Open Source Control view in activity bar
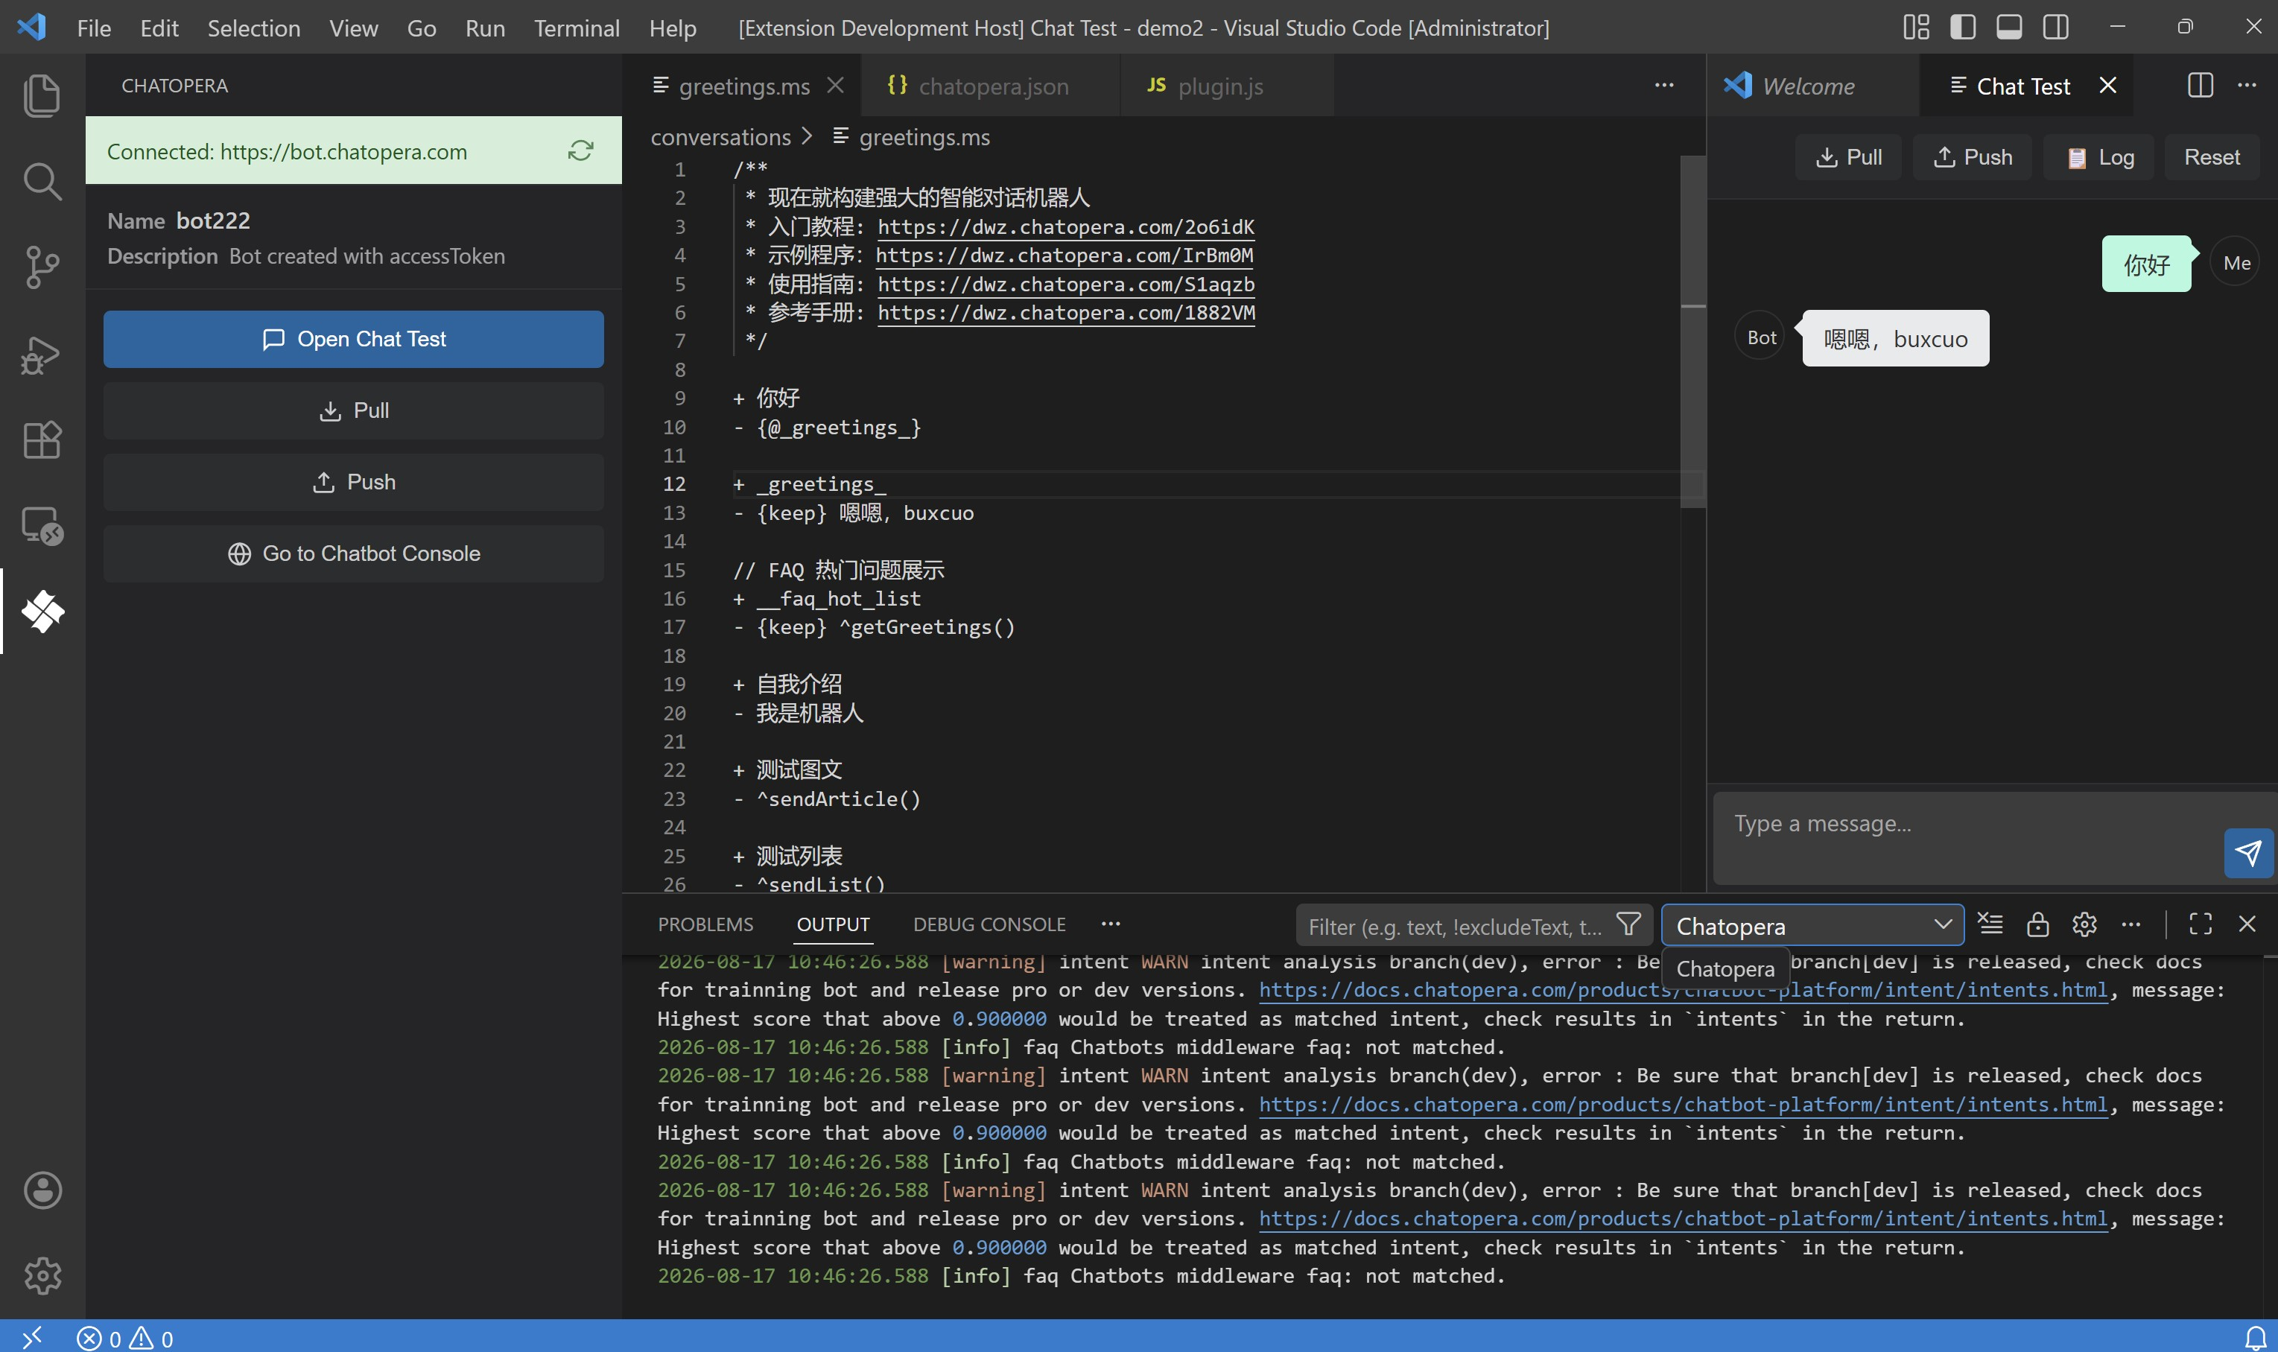Image resolution: width=2278 pixels, height=1352 pixels. coord(42,267)
